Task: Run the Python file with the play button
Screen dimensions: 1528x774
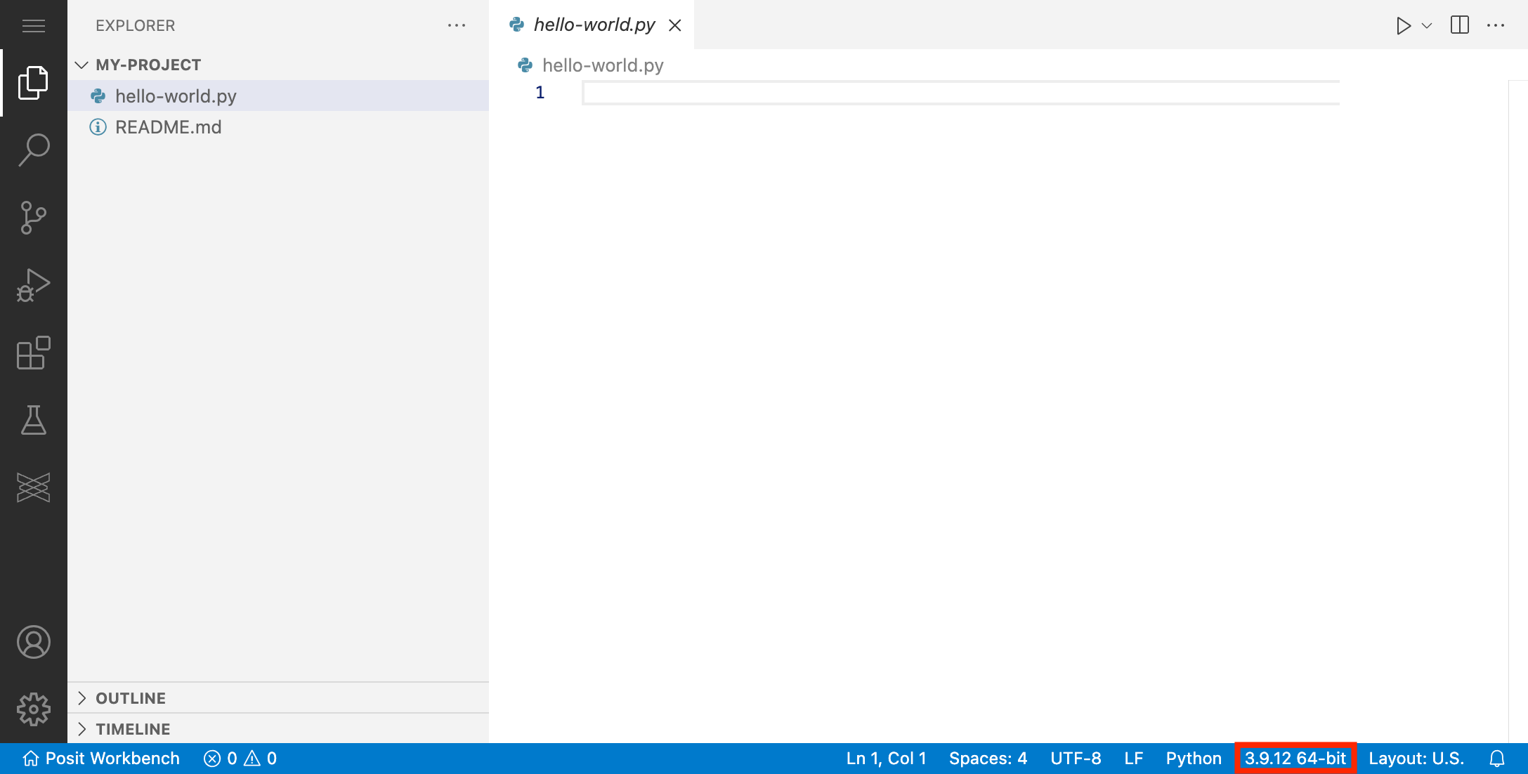Action: [x=1404, y=25]
